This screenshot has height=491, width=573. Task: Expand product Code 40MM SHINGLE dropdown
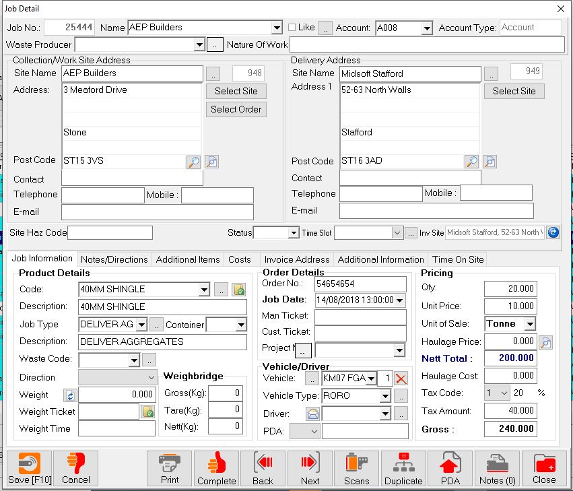click(x=204, y=290)
